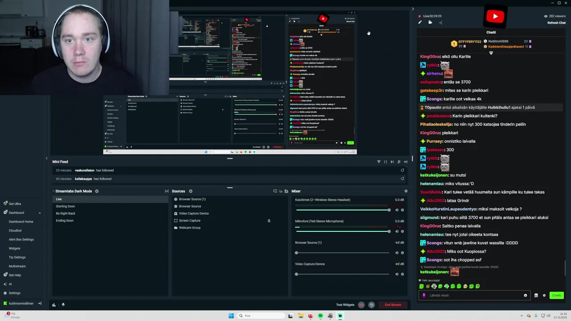Open settings for Video Capture Device audio
571x321 pixels.
[402, 274]
